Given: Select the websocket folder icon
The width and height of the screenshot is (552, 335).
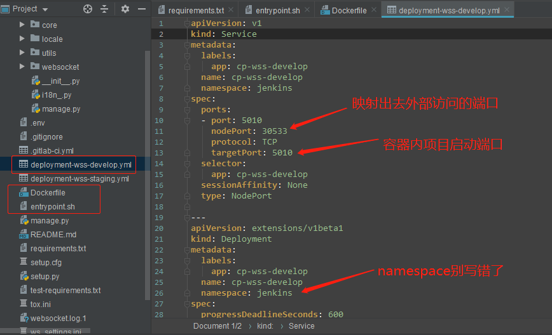Looking at the screenshot, I should tap(35, 66).
